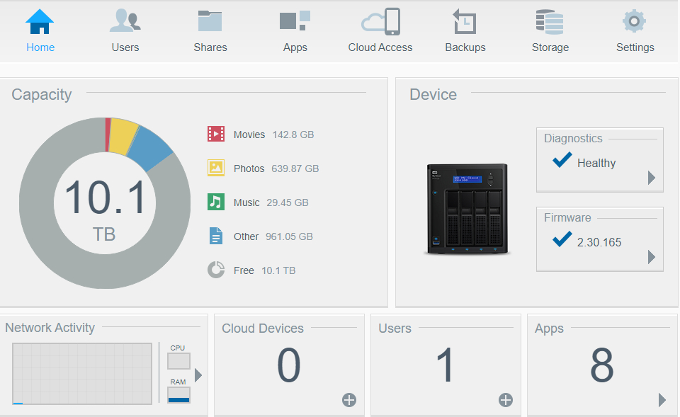Viewport: 680px width, 417px height.
Task: Click the Capacity panel heading
Action: [42, 94]
